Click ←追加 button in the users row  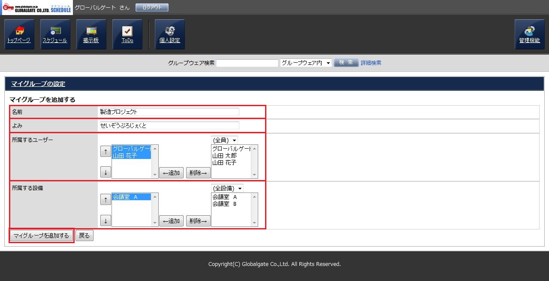point(171,173)
